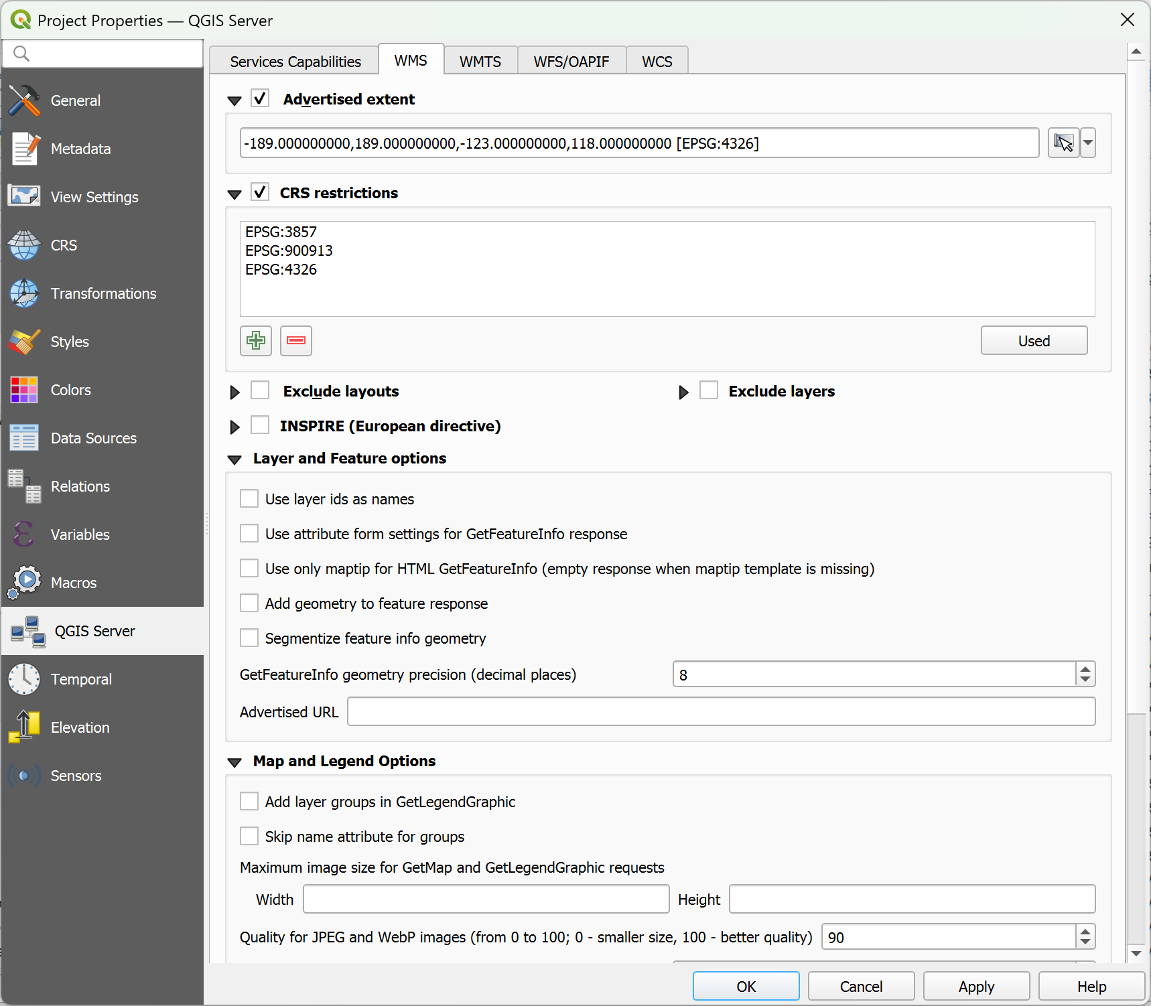Collapse Layer and Feature options section

234,460
